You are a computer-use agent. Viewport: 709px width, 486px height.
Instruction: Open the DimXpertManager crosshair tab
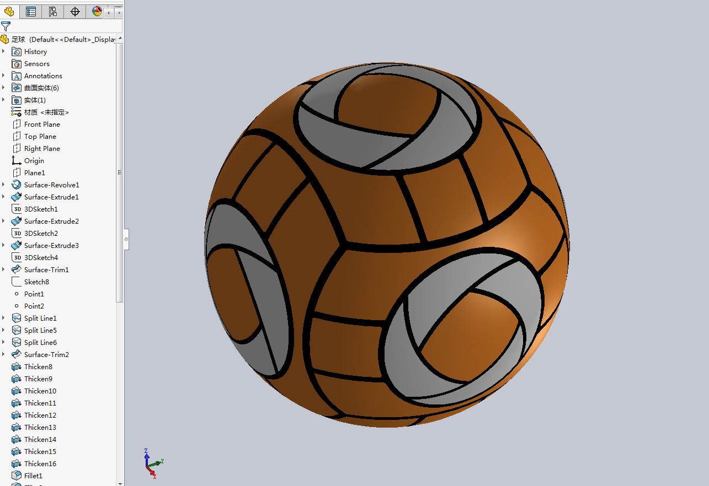[x=75, y=12]
